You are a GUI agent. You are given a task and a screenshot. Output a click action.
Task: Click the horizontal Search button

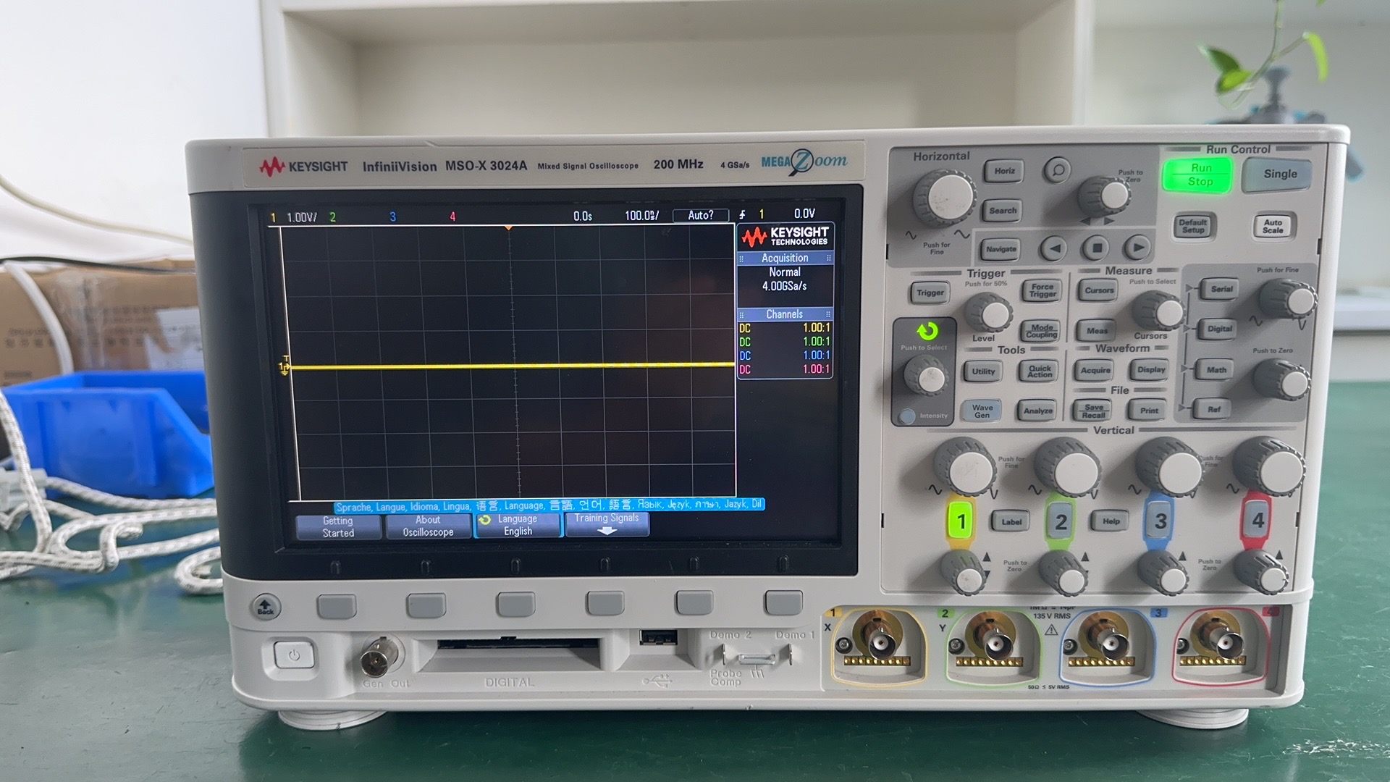[x=1003, y=211]
